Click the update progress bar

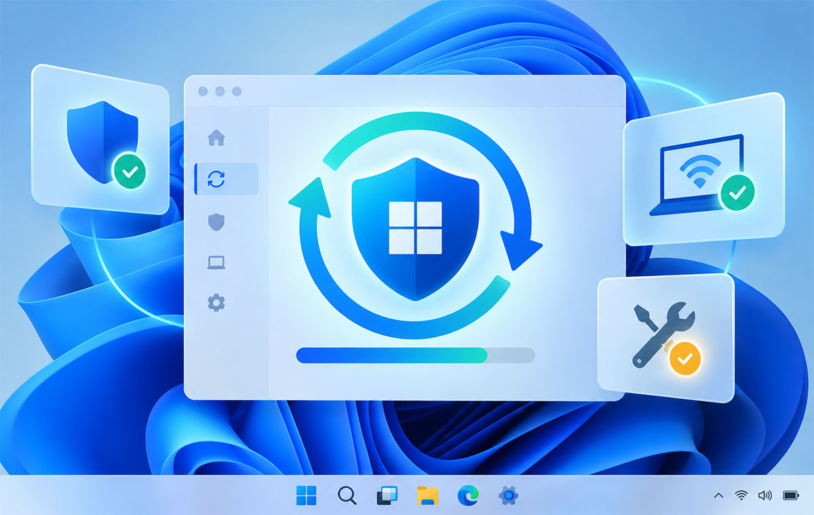point(416,355)
